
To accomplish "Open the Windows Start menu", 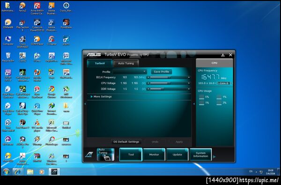I will [x=6, y=172].
